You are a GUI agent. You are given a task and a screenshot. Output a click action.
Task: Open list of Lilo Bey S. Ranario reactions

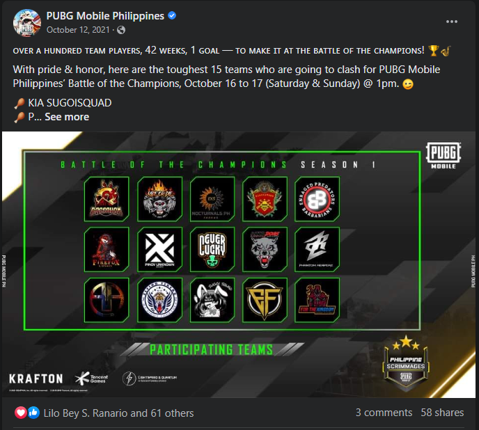(x=118, y=413)
